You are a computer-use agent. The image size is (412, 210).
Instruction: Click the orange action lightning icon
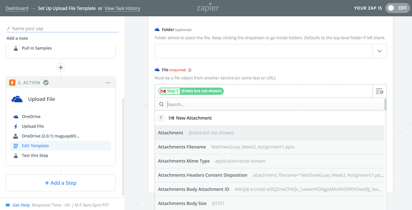pyautogui.click(x=12, y=83)
